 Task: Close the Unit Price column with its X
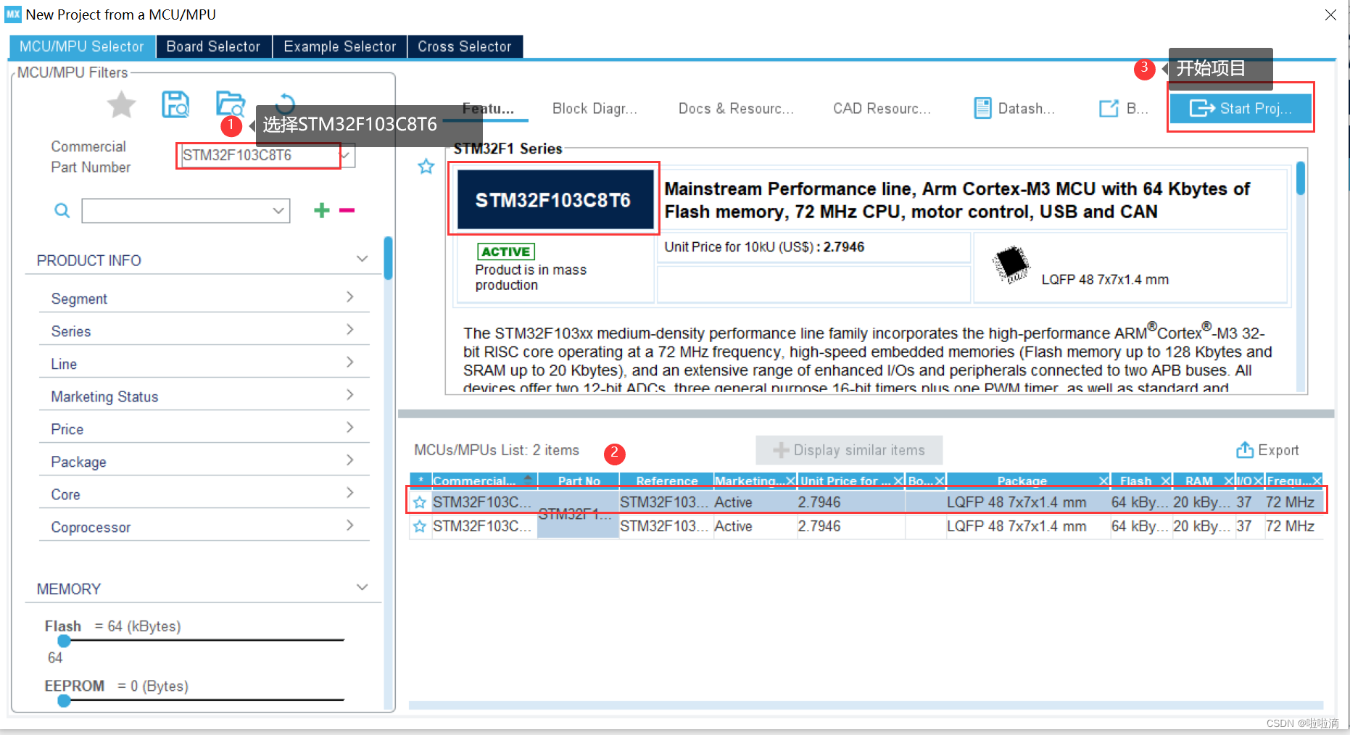tap(898, 481)
